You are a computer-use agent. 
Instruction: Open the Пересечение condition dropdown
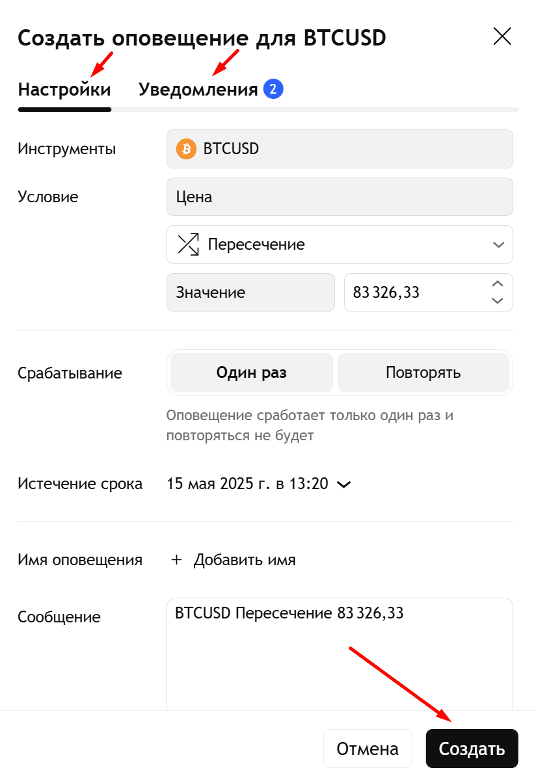pyautogui.click(x=340, y=245)
